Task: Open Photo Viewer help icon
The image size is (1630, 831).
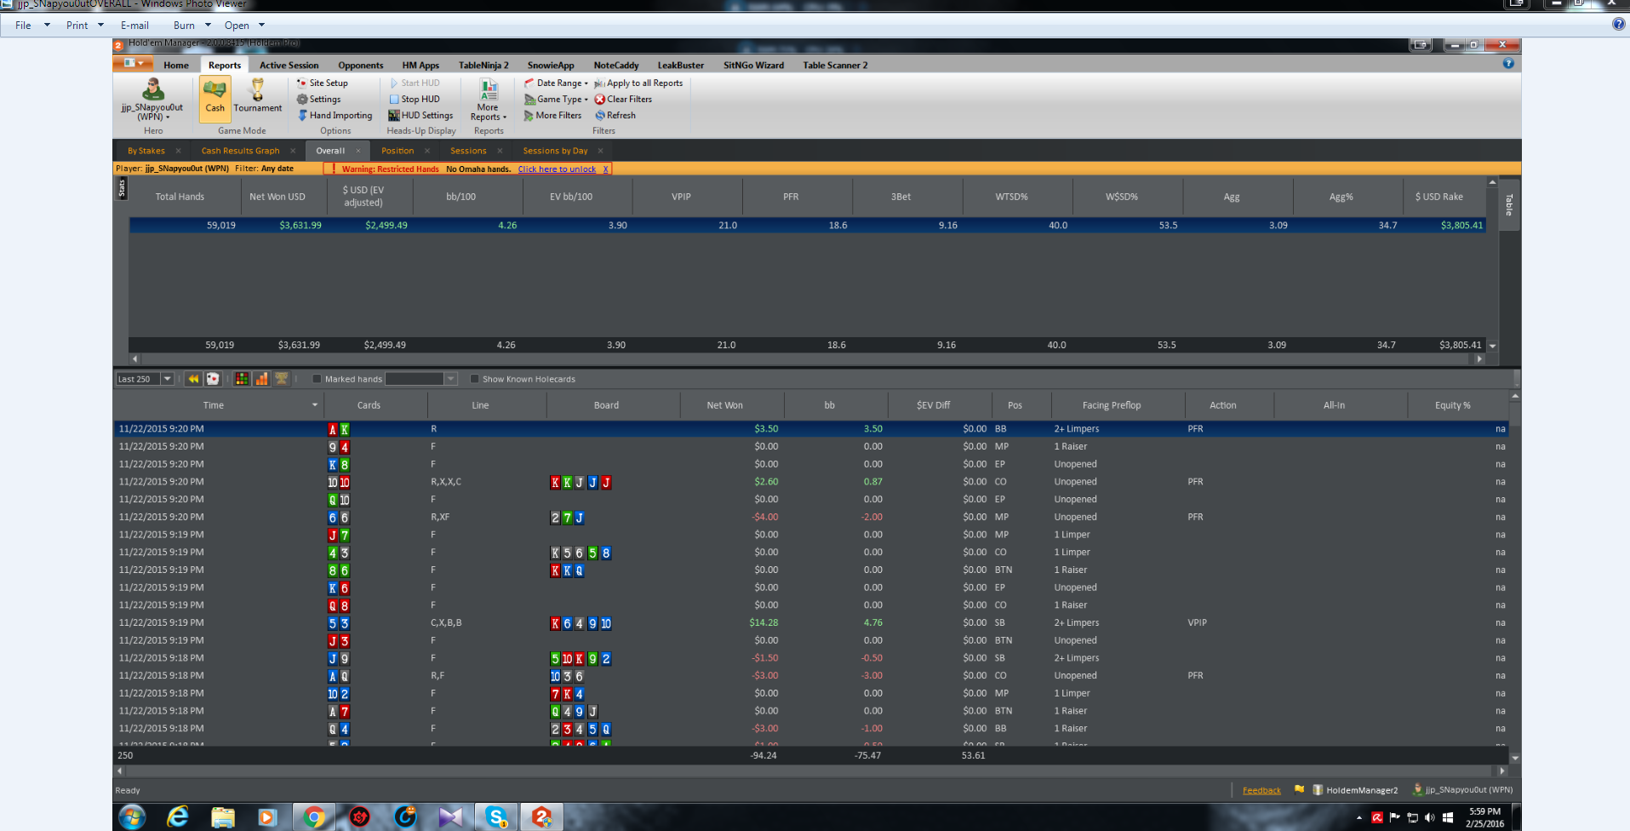Action: click(1618, 24)
